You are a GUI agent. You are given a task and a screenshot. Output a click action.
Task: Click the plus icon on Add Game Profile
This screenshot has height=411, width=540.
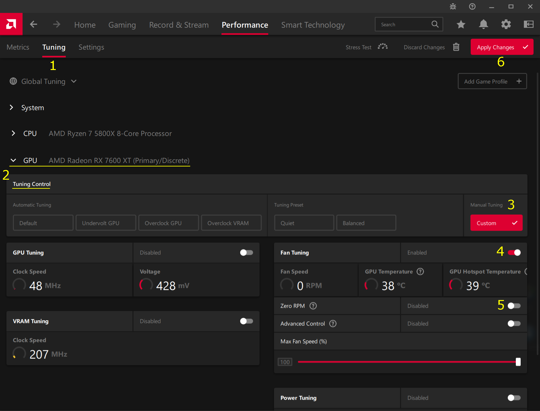(519, 81)
